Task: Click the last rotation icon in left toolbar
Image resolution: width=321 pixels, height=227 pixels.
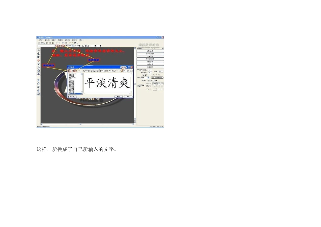Action: pos(39,94)
